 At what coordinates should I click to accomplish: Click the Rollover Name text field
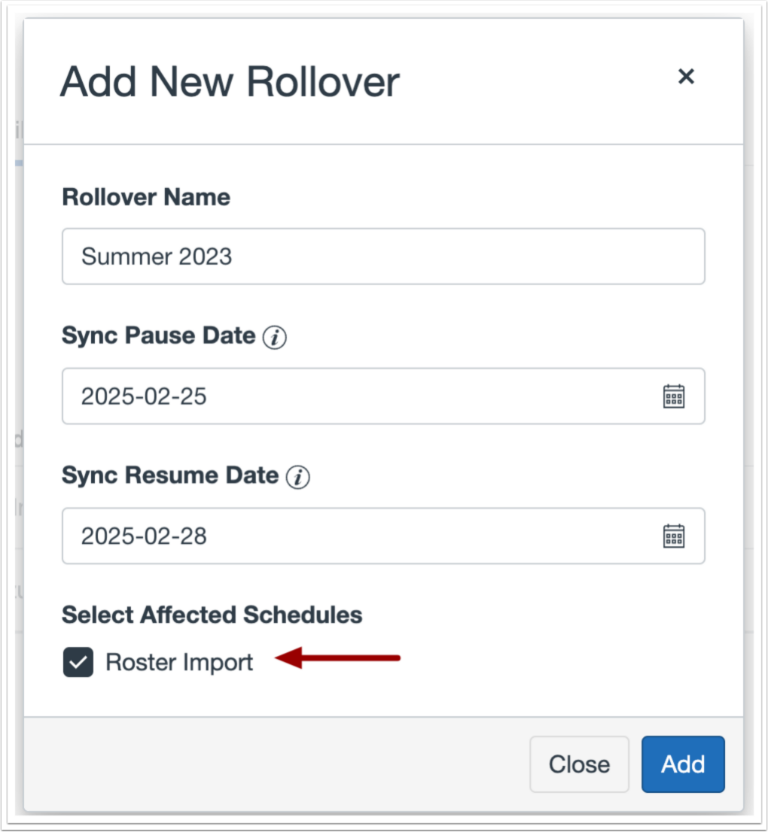pyautogui.click(x=382, y=257)
